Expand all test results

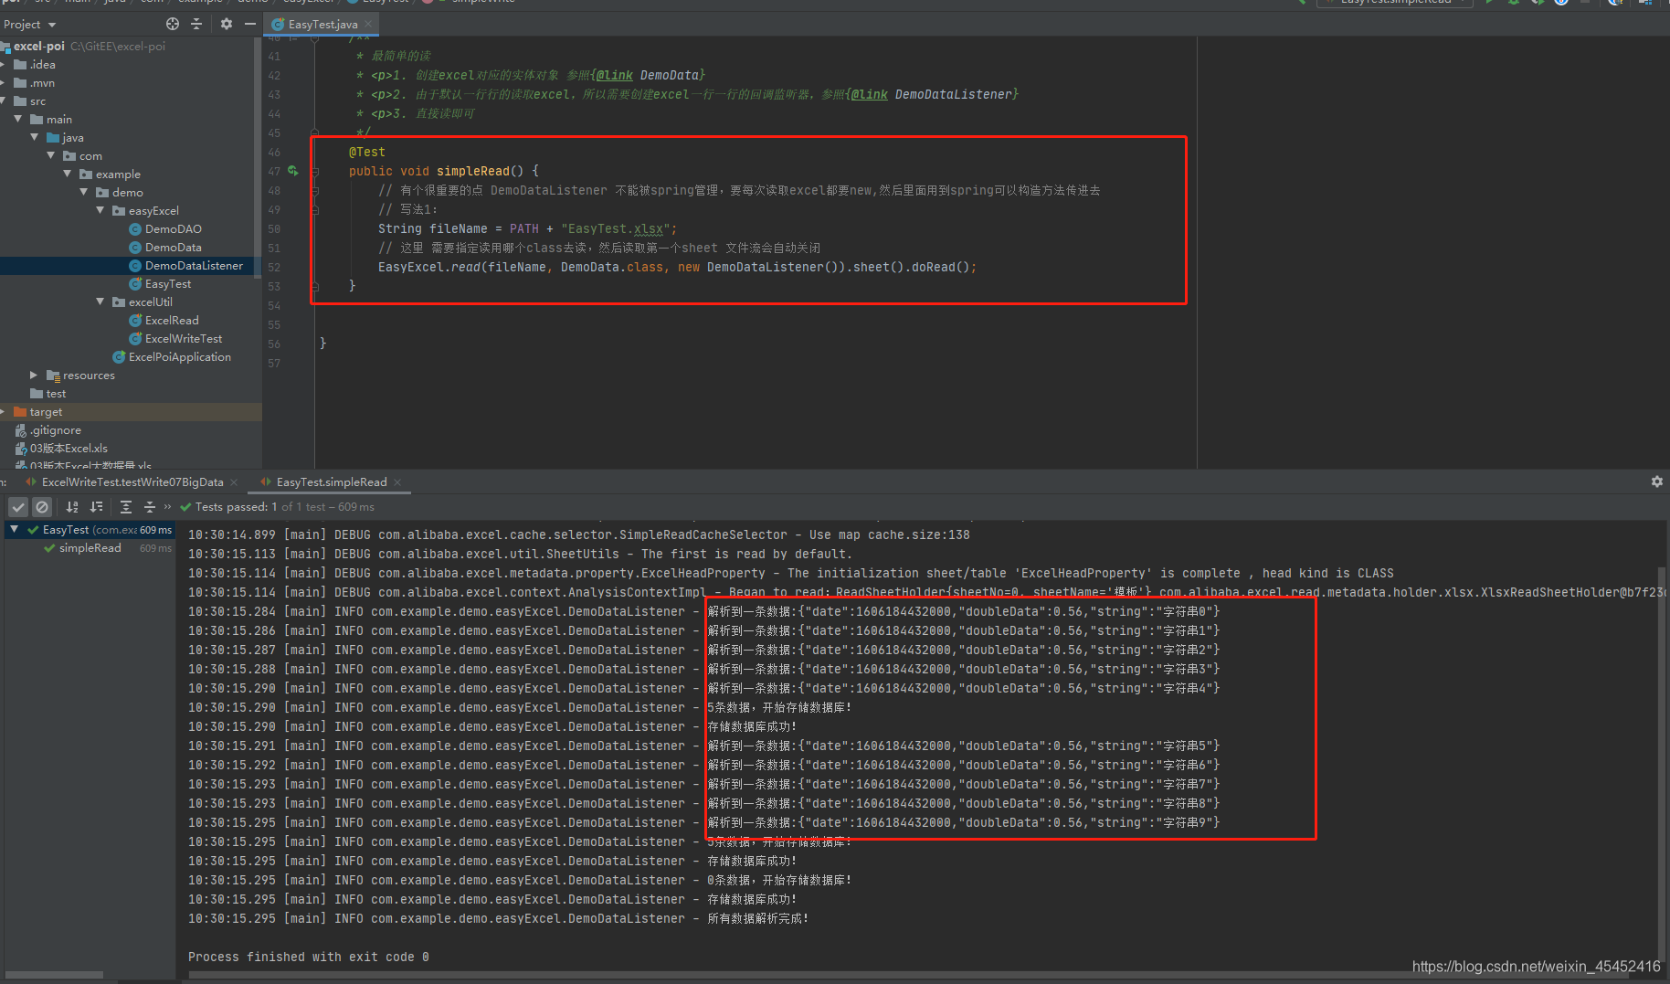tap(126, 507)
